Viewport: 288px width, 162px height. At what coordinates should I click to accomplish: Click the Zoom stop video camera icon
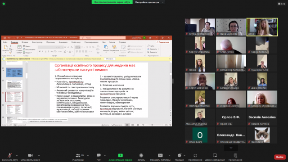pos(30,155)
